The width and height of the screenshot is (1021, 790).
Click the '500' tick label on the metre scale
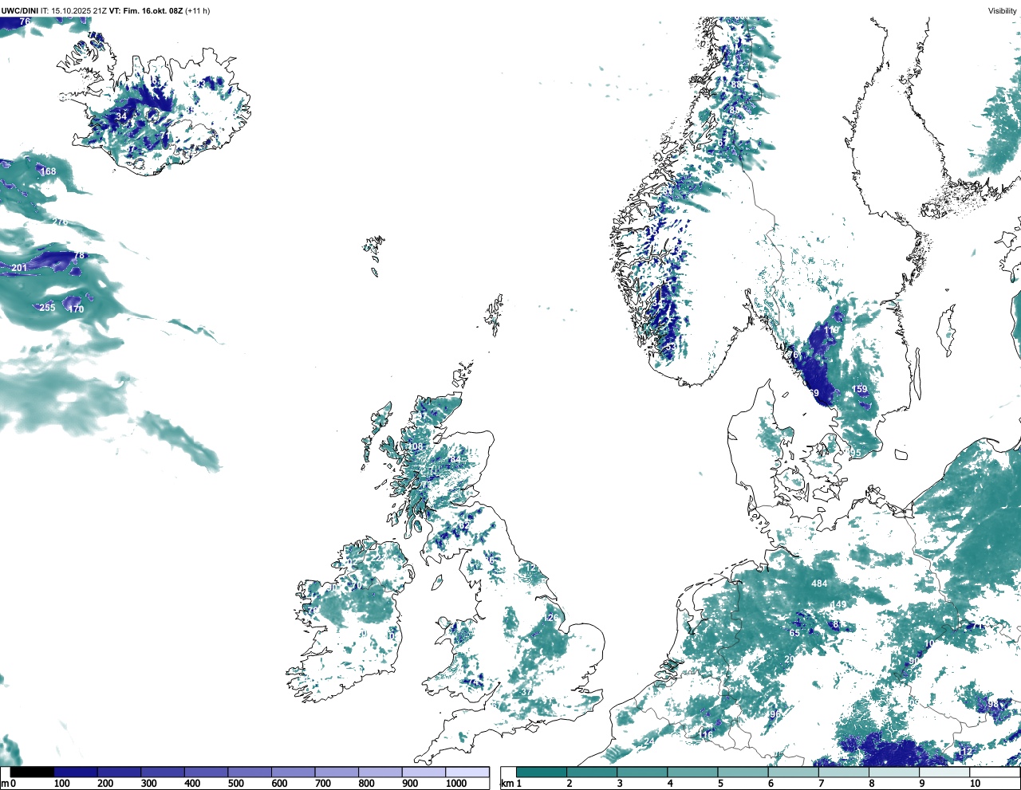(236, 784)
